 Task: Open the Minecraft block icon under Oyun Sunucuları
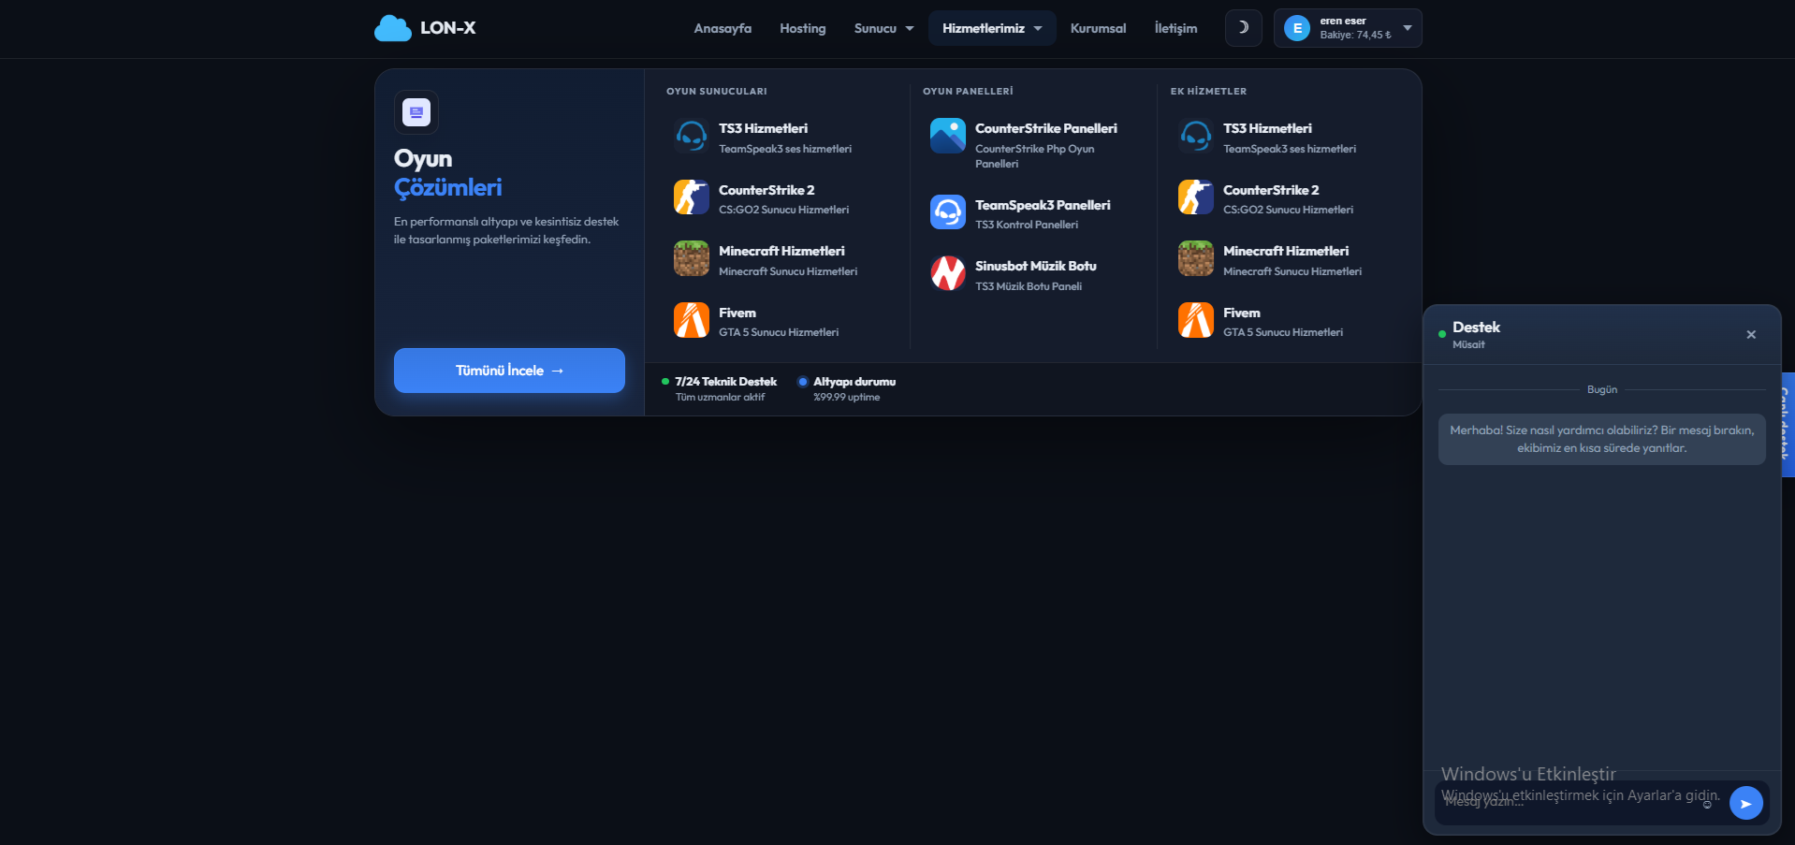692,259
